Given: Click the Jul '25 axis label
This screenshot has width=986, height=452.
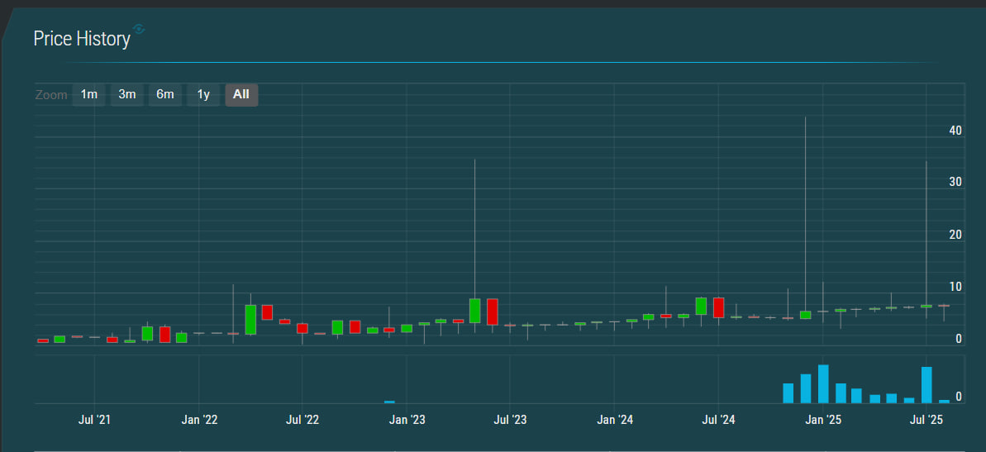Looking at the screenshot, I should coord(926,419).
